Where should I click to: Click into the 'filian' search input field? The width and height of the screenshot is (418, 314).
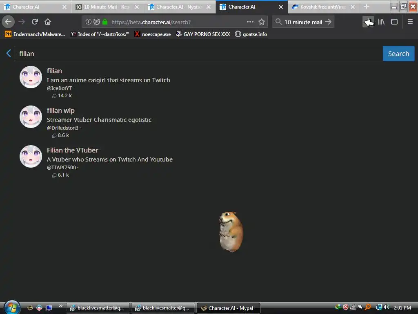[198, 54]
